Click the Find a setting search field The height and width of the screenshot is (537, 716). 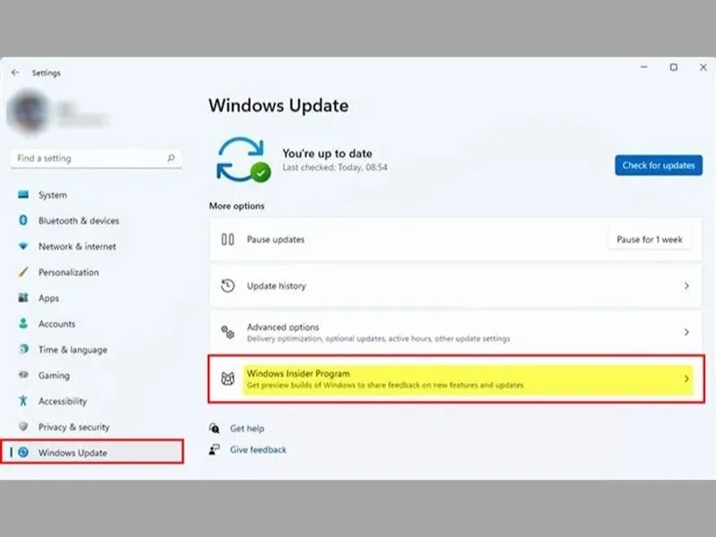click(97, 158)
